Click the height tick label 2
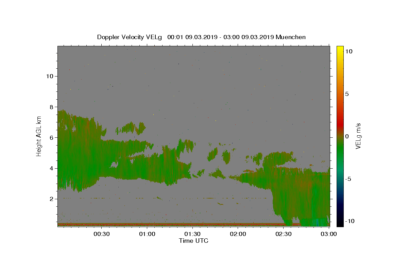408x272 pixels. 51,199
